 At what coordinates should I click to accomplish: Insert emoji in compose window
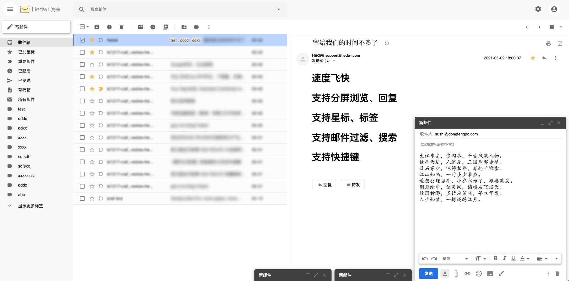479,274
